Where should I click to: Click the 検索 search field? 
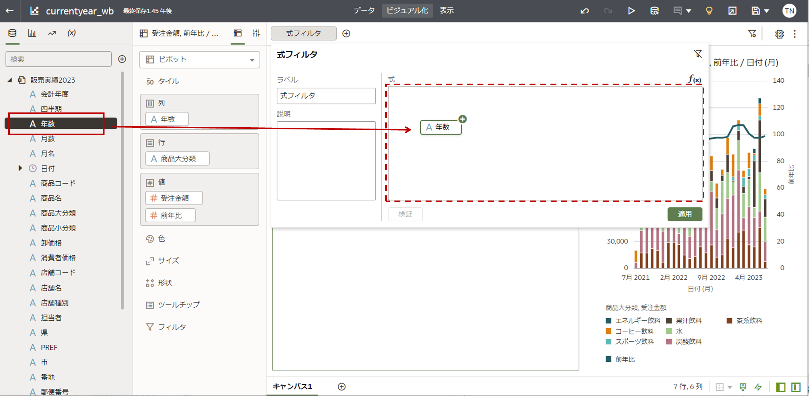pyautogui.click(x=58, y=59)
